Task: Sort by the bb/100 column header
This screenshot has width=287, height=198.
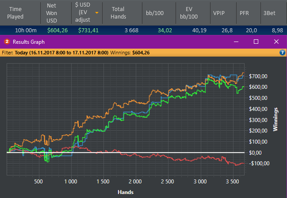Action: (x=155, y=13)
